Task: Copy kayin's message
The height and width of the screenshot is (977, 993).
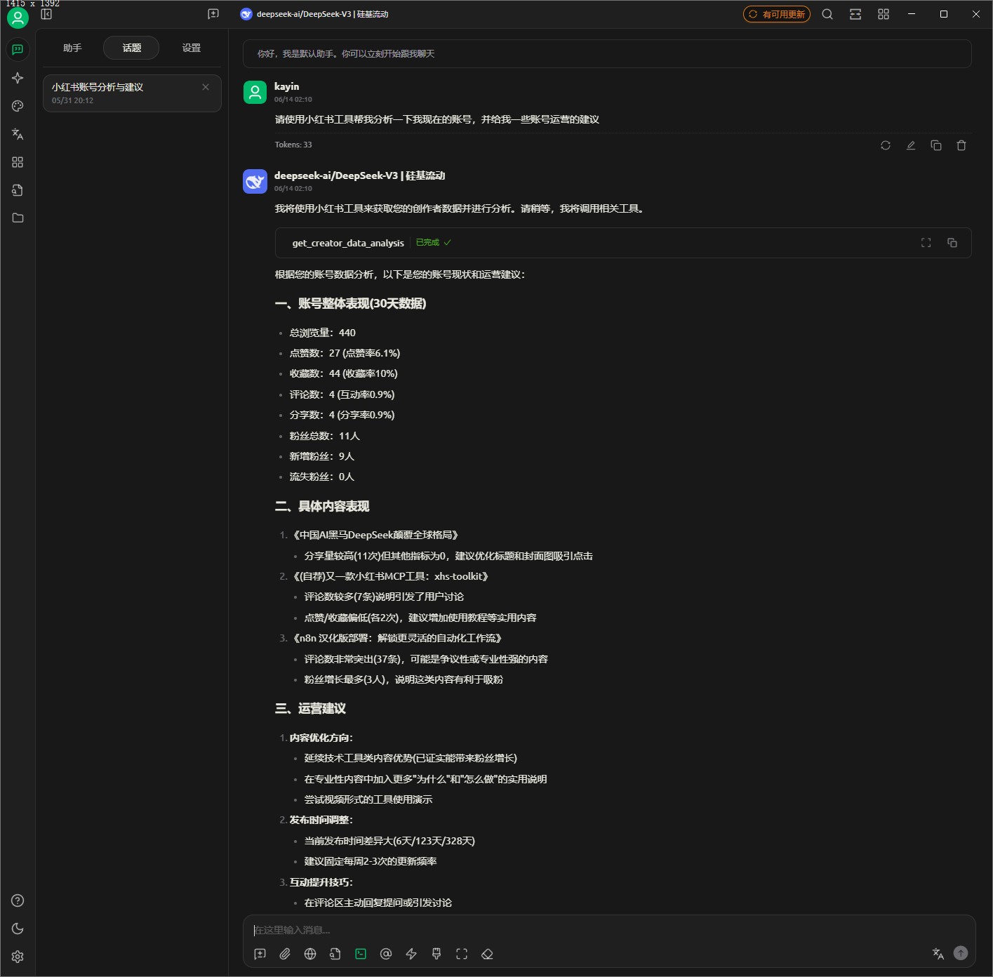Action: [x=936, y=145]
